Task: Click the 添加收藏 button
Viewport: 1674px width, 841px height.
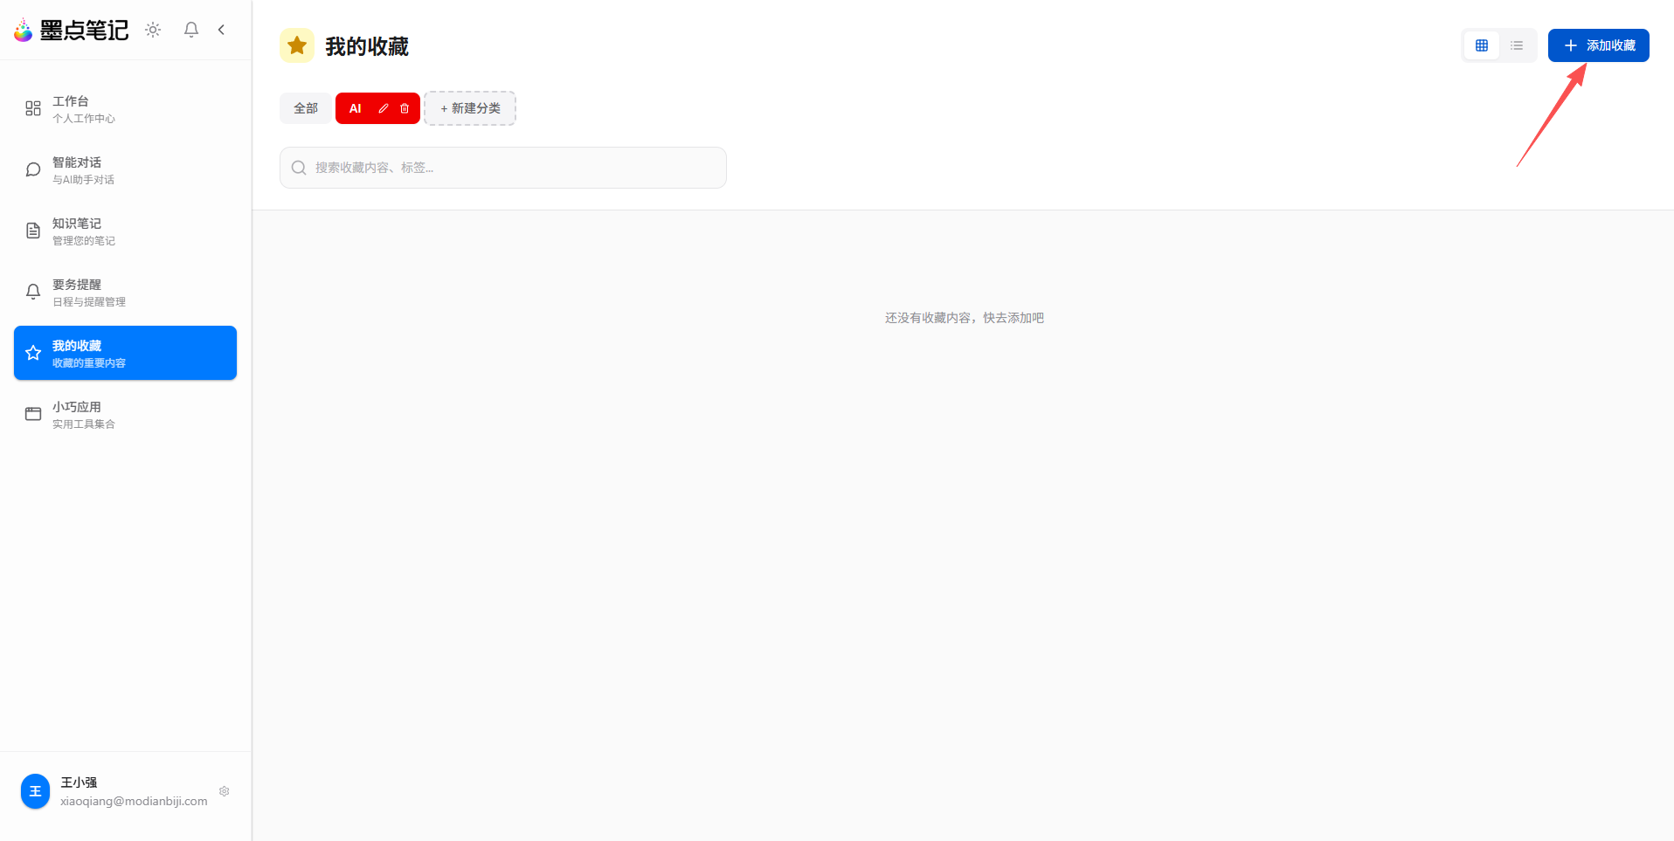Action: (1598, 45)
